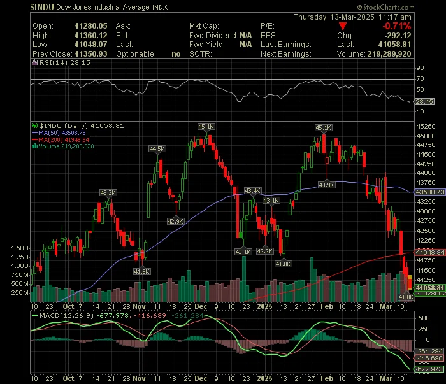The width and height of the screenshot is (446, 384).
Task: Click the 41.8K low label
Action: 284,264
